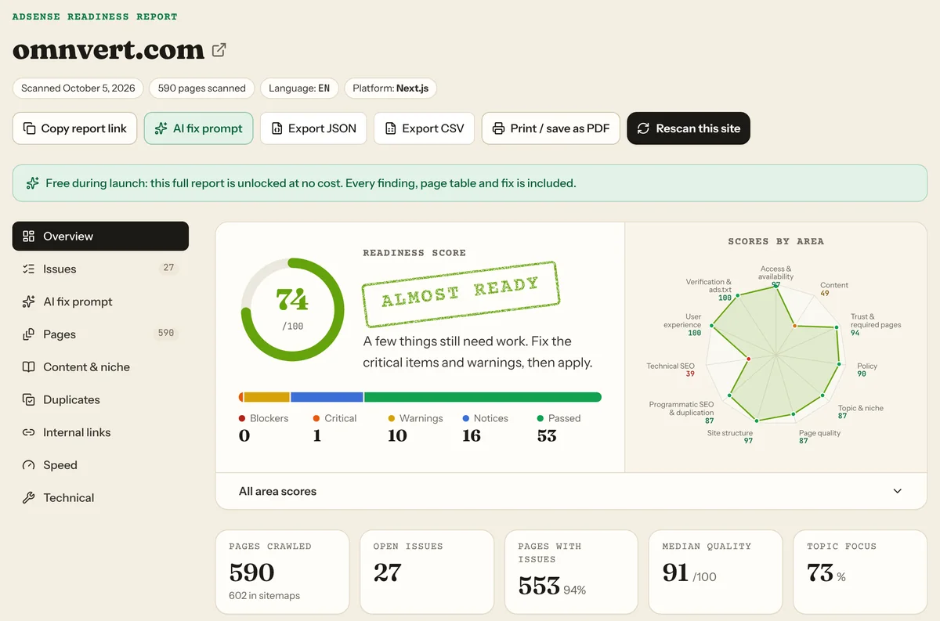Click the orange Critical legend dot
940x621 pixels.
pyautogui.click(x=316, y=419)
